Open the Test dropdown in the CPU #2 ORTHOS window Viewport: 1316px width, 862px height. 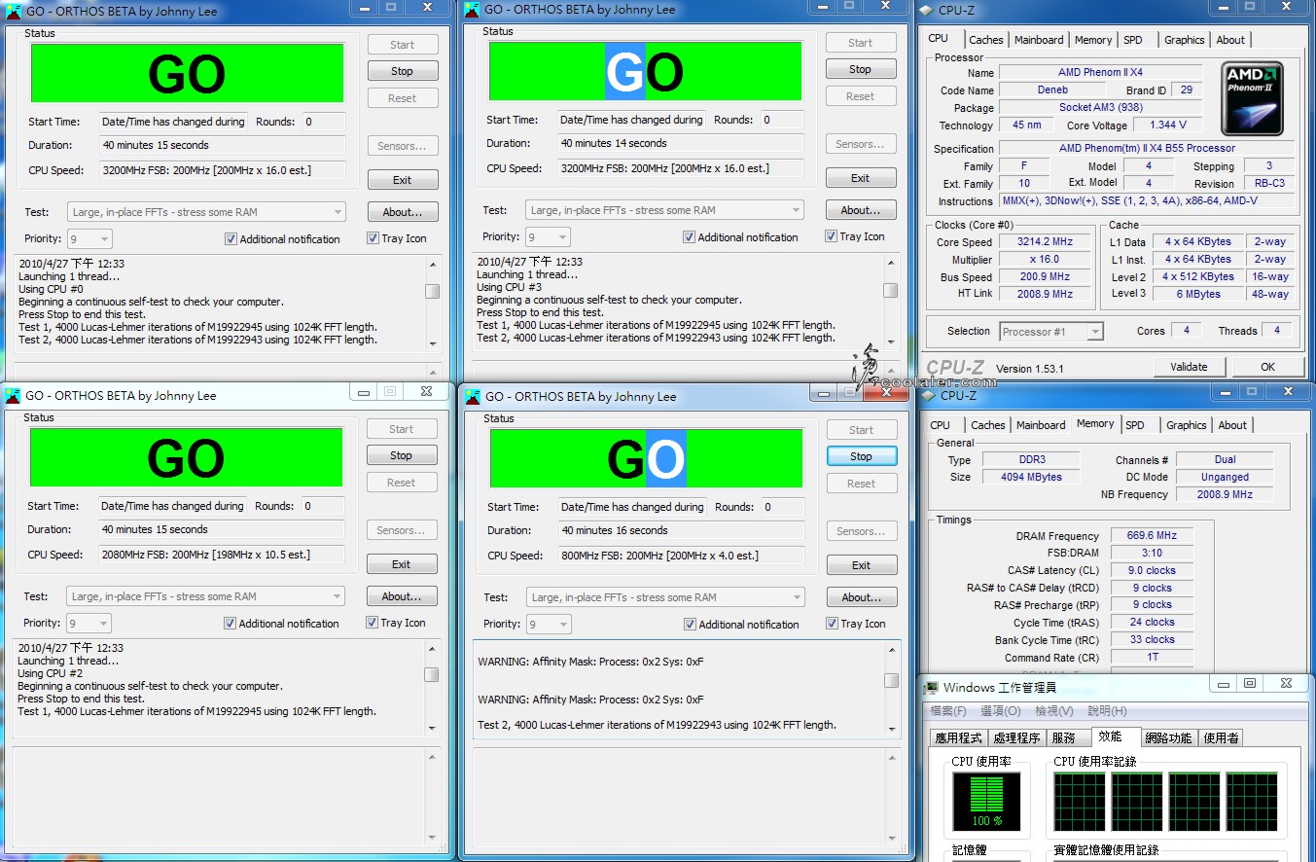point(205,596)
